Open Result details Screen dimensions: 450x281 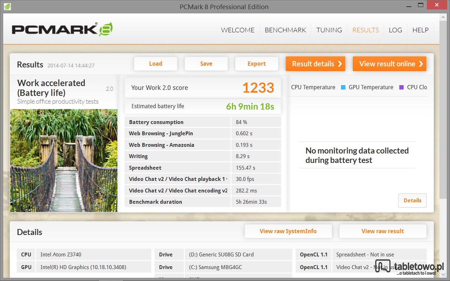315,64
